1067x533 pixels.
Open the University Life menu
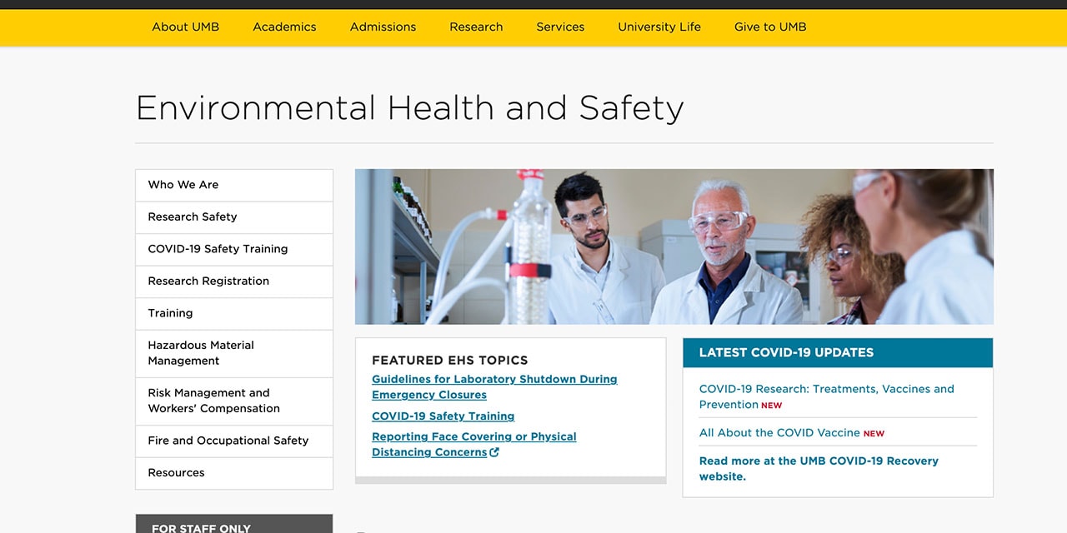(x=659, y=27)
